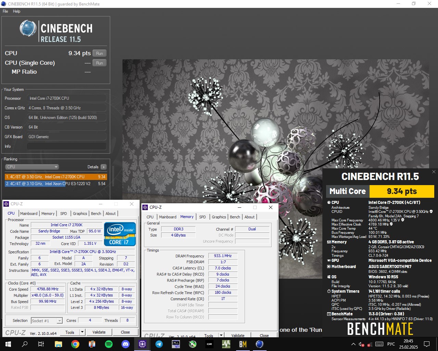The image size is (438, 351).
Task: Open Spotify from the taskbar
Action: click(109, 344)
